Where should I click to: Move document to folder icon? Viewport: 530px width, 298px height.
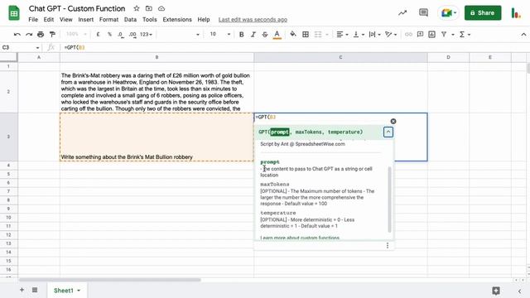point(149,8)
